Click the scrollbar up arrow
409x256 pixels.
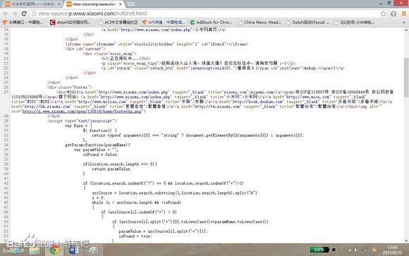[x=406, y=30]
